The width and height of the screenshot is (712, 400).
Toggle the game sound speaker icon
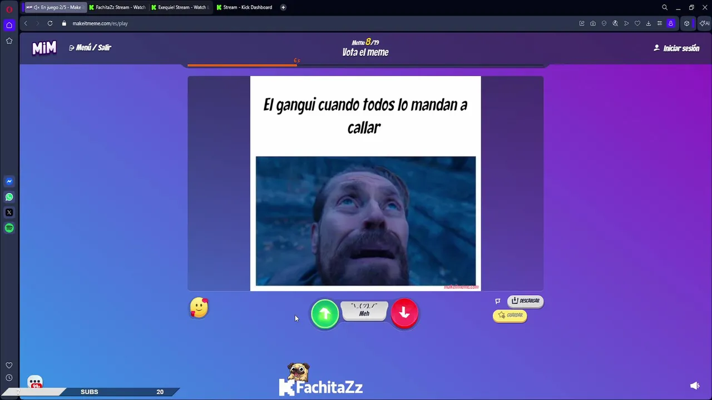695,386
